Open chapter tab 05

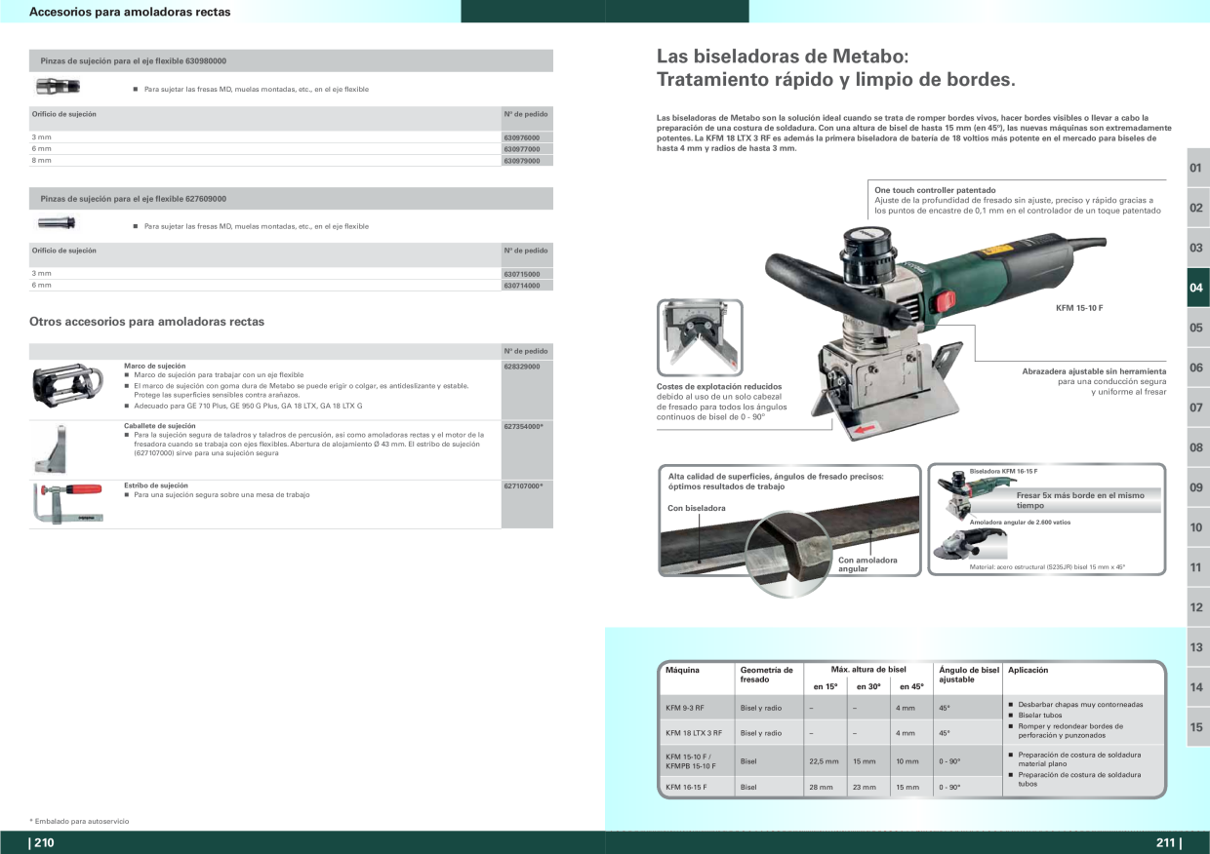click(x=1197, y=328)
